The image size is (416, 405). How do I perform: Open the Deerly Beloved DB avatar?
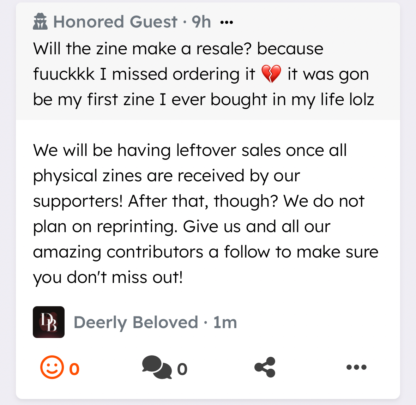pyautogui.click(x=49, y=322)
